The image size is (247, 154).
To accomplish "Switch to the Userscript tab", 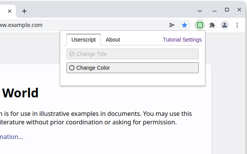I will (x=83, y=40).
